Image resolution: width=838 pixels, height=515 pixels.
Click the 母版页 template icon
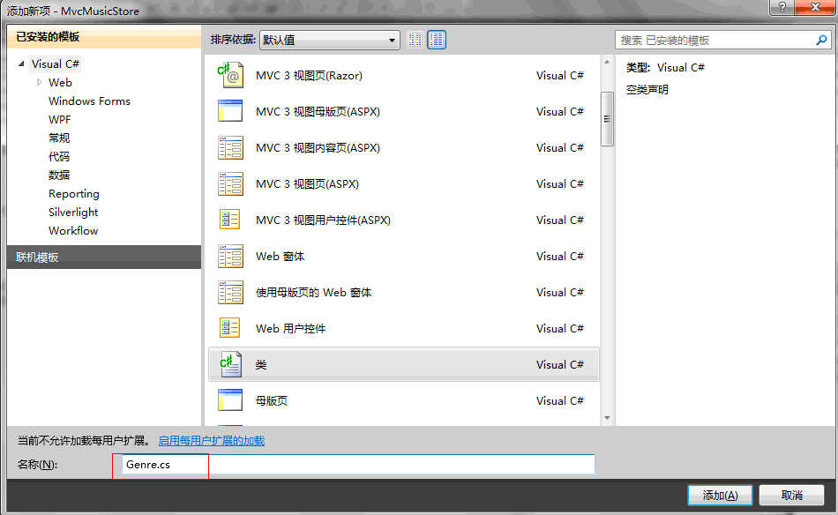click(230, 400)
